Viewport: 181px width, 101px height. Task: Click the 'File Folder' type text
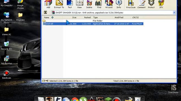97,21
